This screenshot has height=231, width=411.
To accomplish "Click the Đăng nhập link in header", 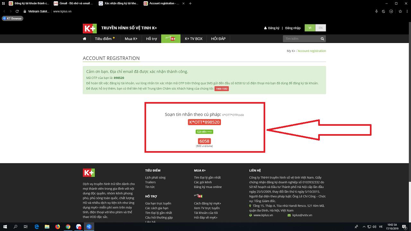I will (293, 28).
